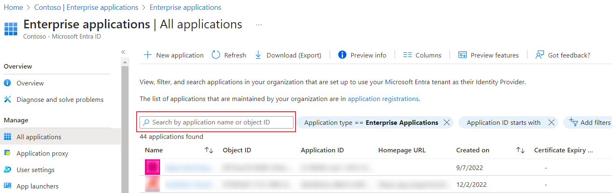Click the Diagnose and solve problems wrench icon
The image size is (612, 193).
click(7, 99)
